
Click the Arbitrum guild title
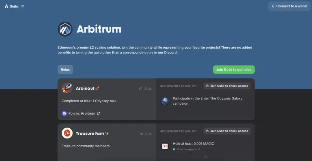[x=99, y=29]
